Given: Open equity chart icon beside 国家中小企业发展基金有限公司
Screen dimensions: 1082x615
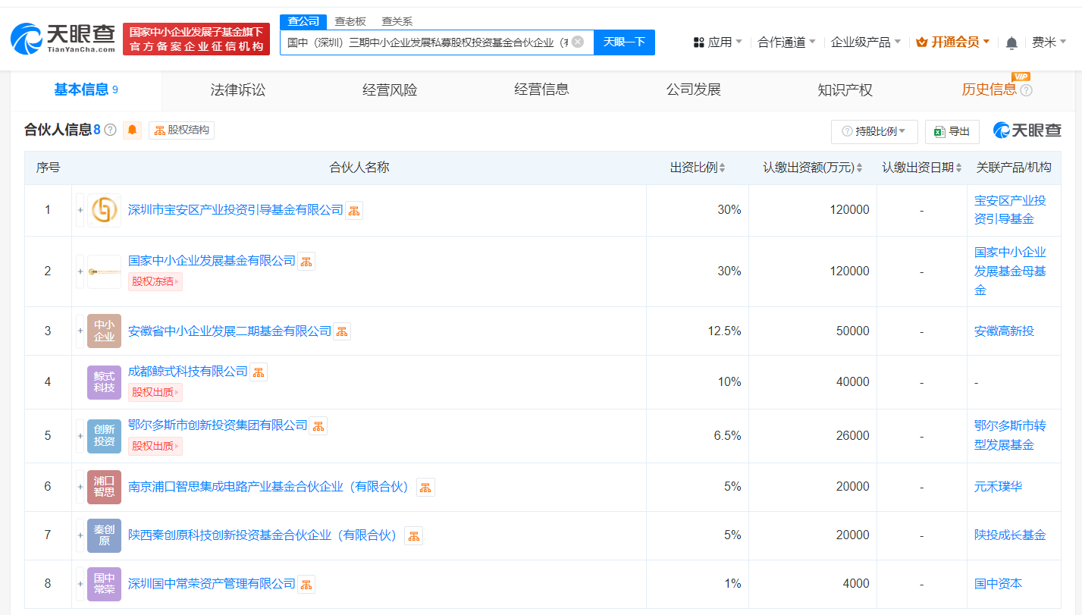Looking at the screenshot, I should [306, 260].
